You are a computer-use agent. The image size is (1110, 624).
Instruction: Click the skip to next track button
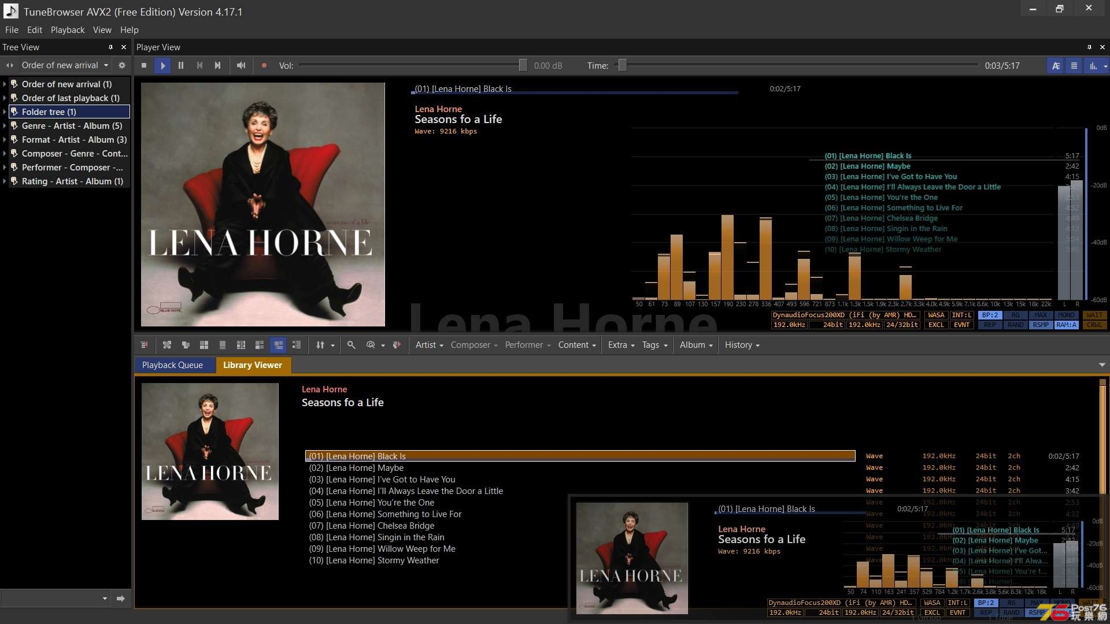[x=217, y=65]
